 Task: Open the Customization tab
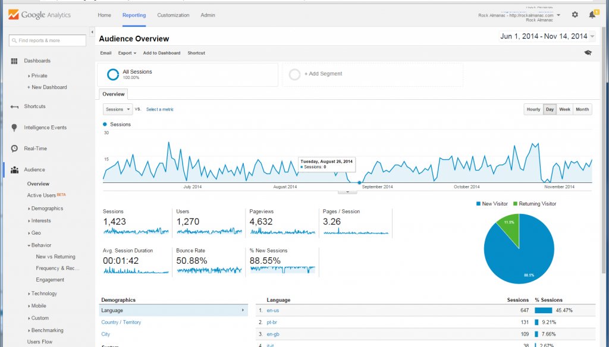[173, 15]
